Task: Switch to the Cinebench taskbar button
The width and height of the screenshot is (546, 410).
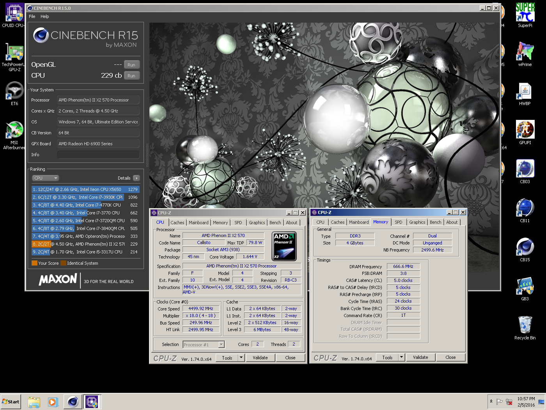Action: tap(73, 402)
